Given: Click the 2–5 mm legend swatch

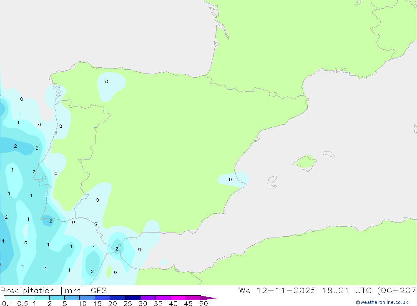Looking at the screenshot, I should tap(57, 298).
